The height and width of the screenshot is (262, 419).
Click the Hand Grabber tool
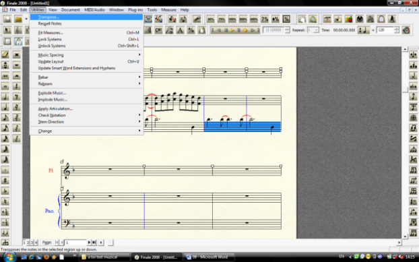point(302,20)
